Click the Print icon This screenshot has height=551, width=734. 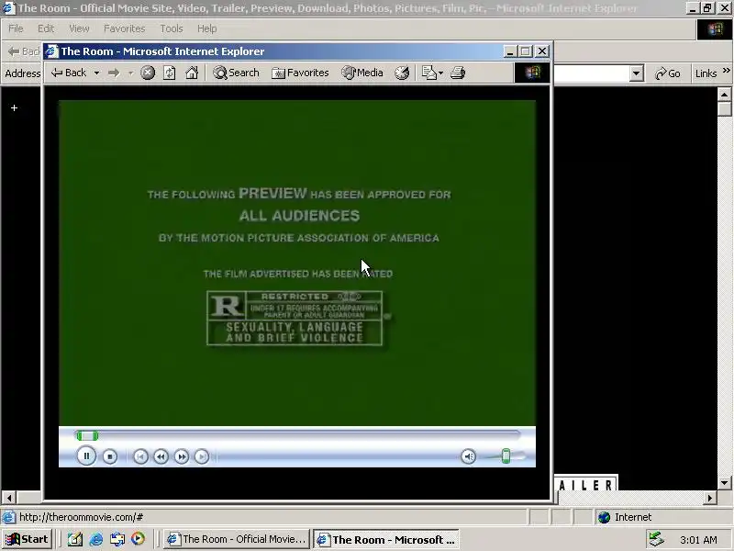pos(458,73)
